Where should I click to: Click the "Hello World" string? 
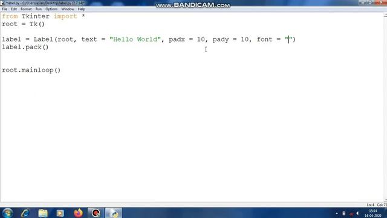135,39
